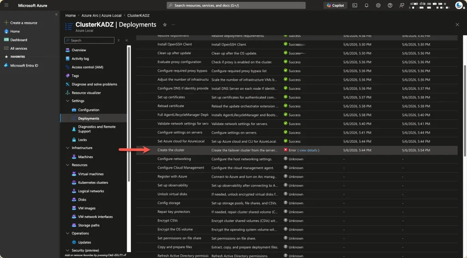Viewport: 467px width, 258px height.
Task: Click view details link on Create the cluster error
Action: coord(308,150)
